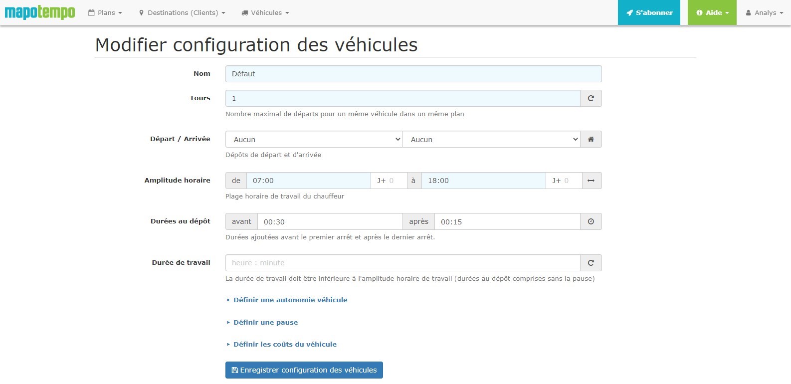Click the clock icon beside Durées au dépôt
This screenshot has height=384, width=791.
591,222
